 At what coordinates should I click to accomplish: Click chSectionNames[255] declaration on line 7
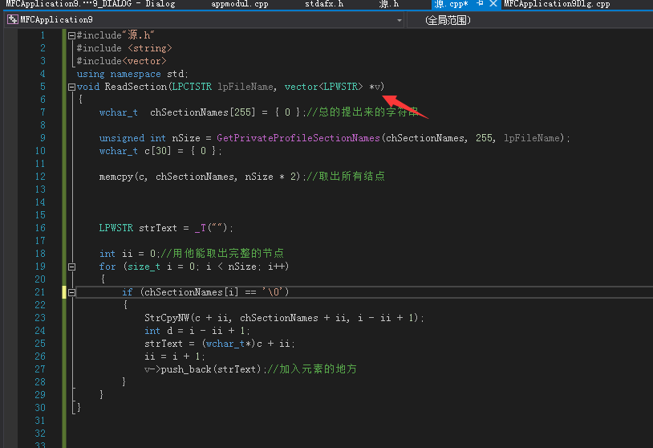pos(202,112)
